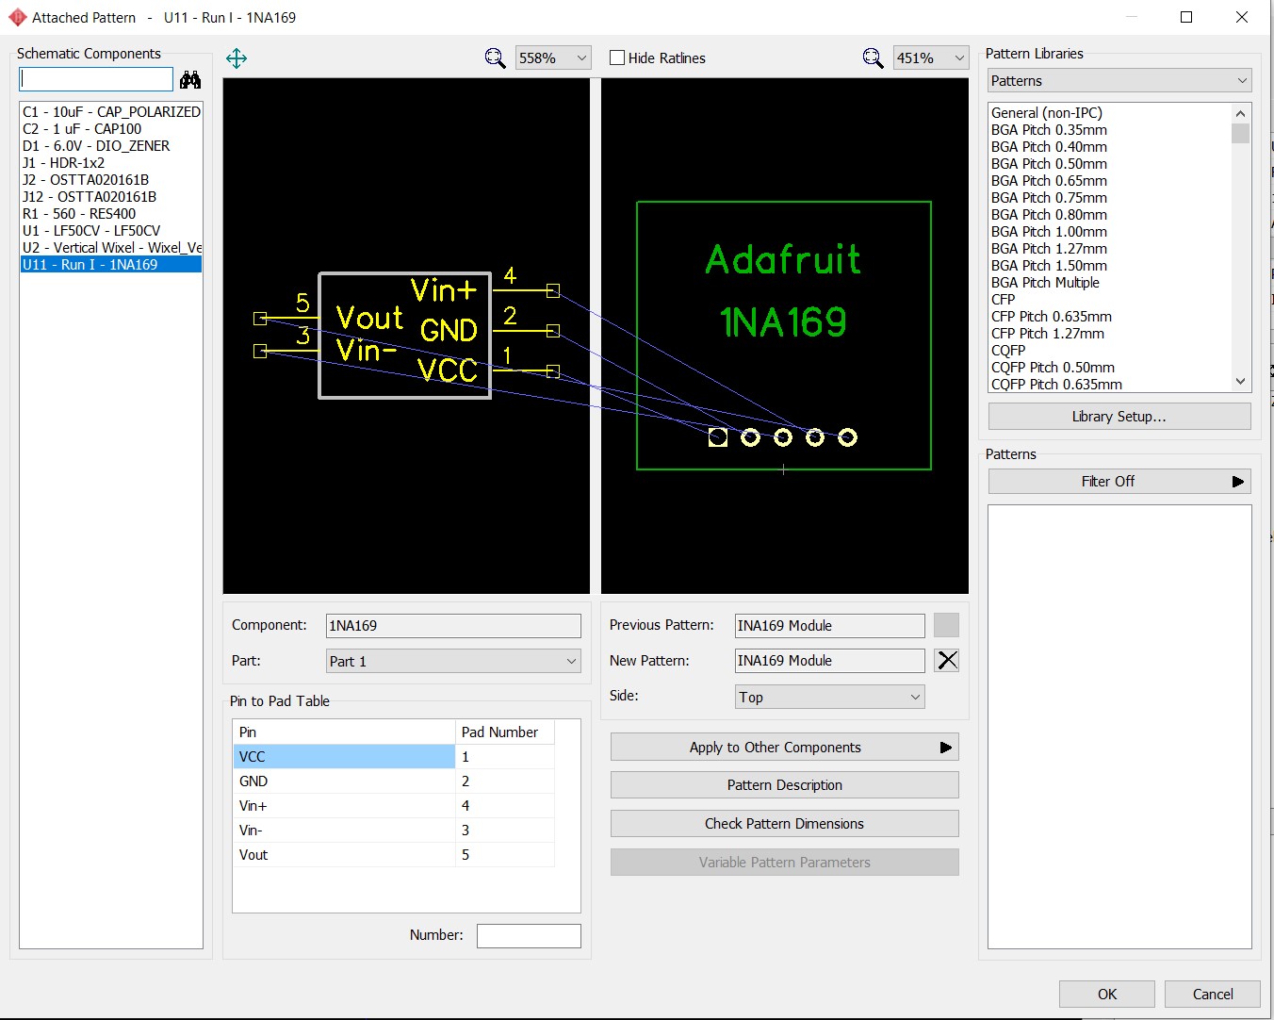Select BGA Pitch 1.27mm library

click(x=1110, y=249)
